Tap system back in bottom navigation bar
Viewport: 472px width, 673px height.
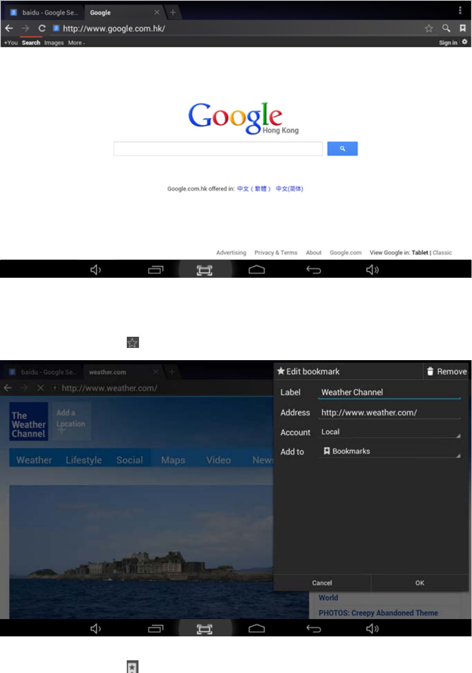click(x=314, y=629)
